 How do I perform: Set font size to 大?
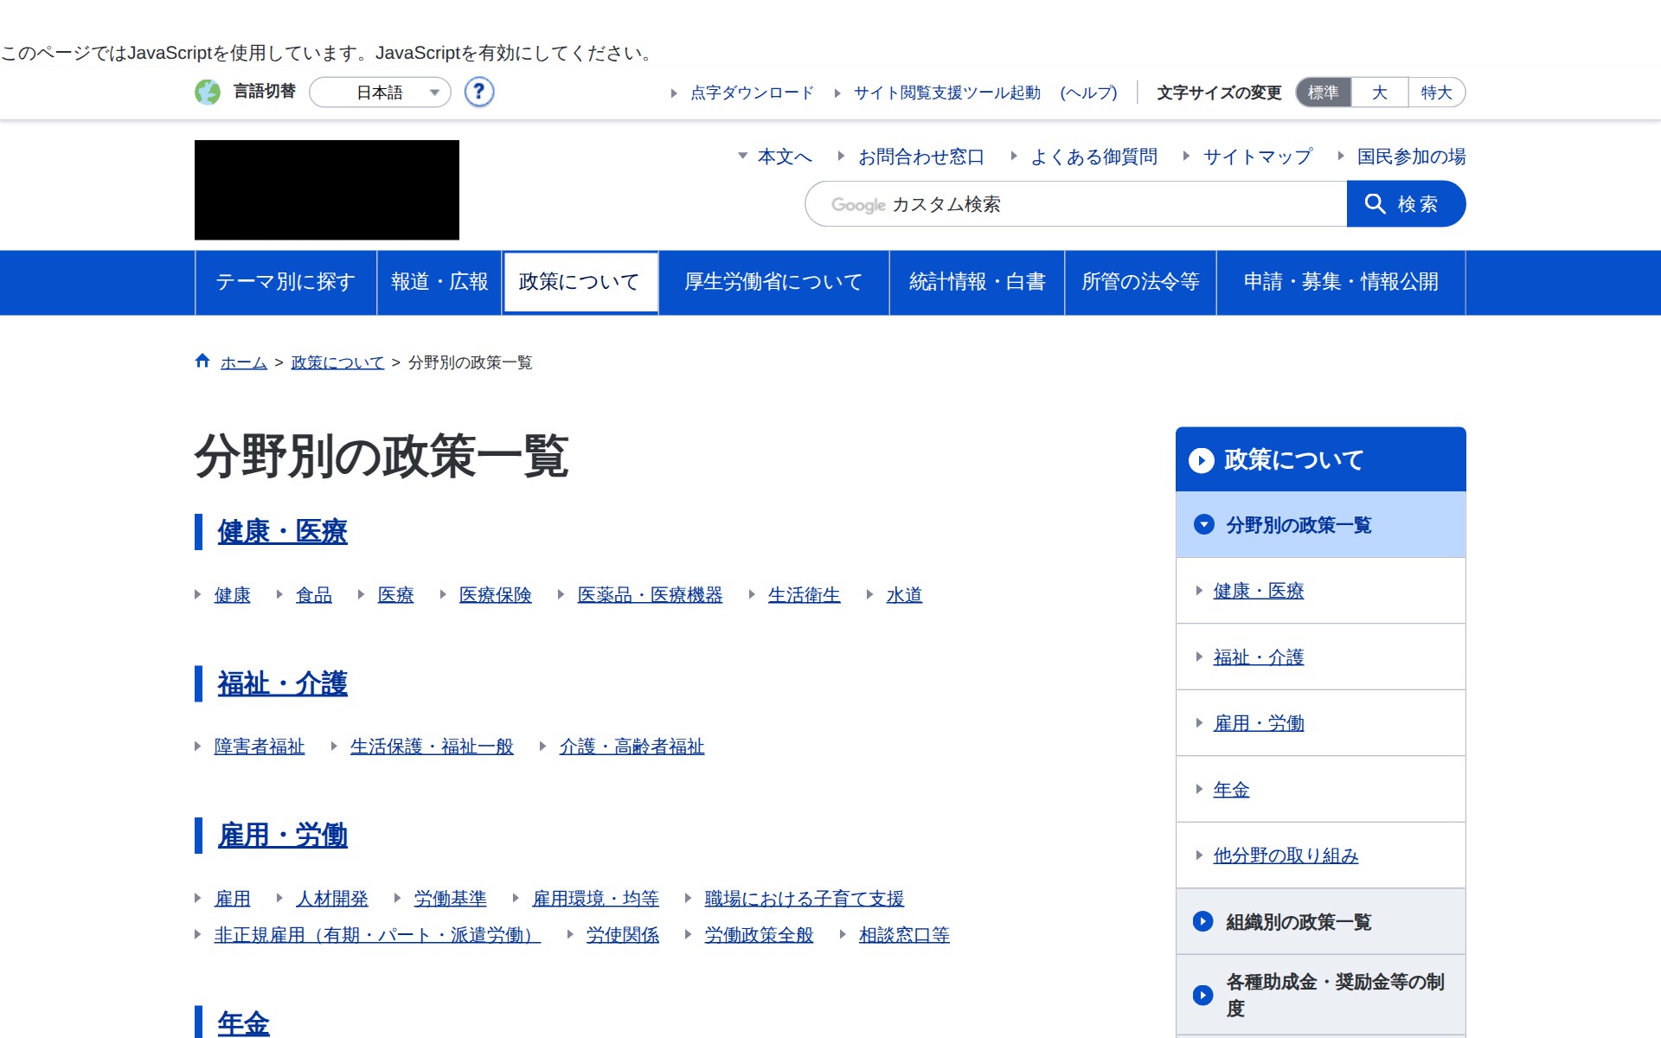pos(1380,93)
